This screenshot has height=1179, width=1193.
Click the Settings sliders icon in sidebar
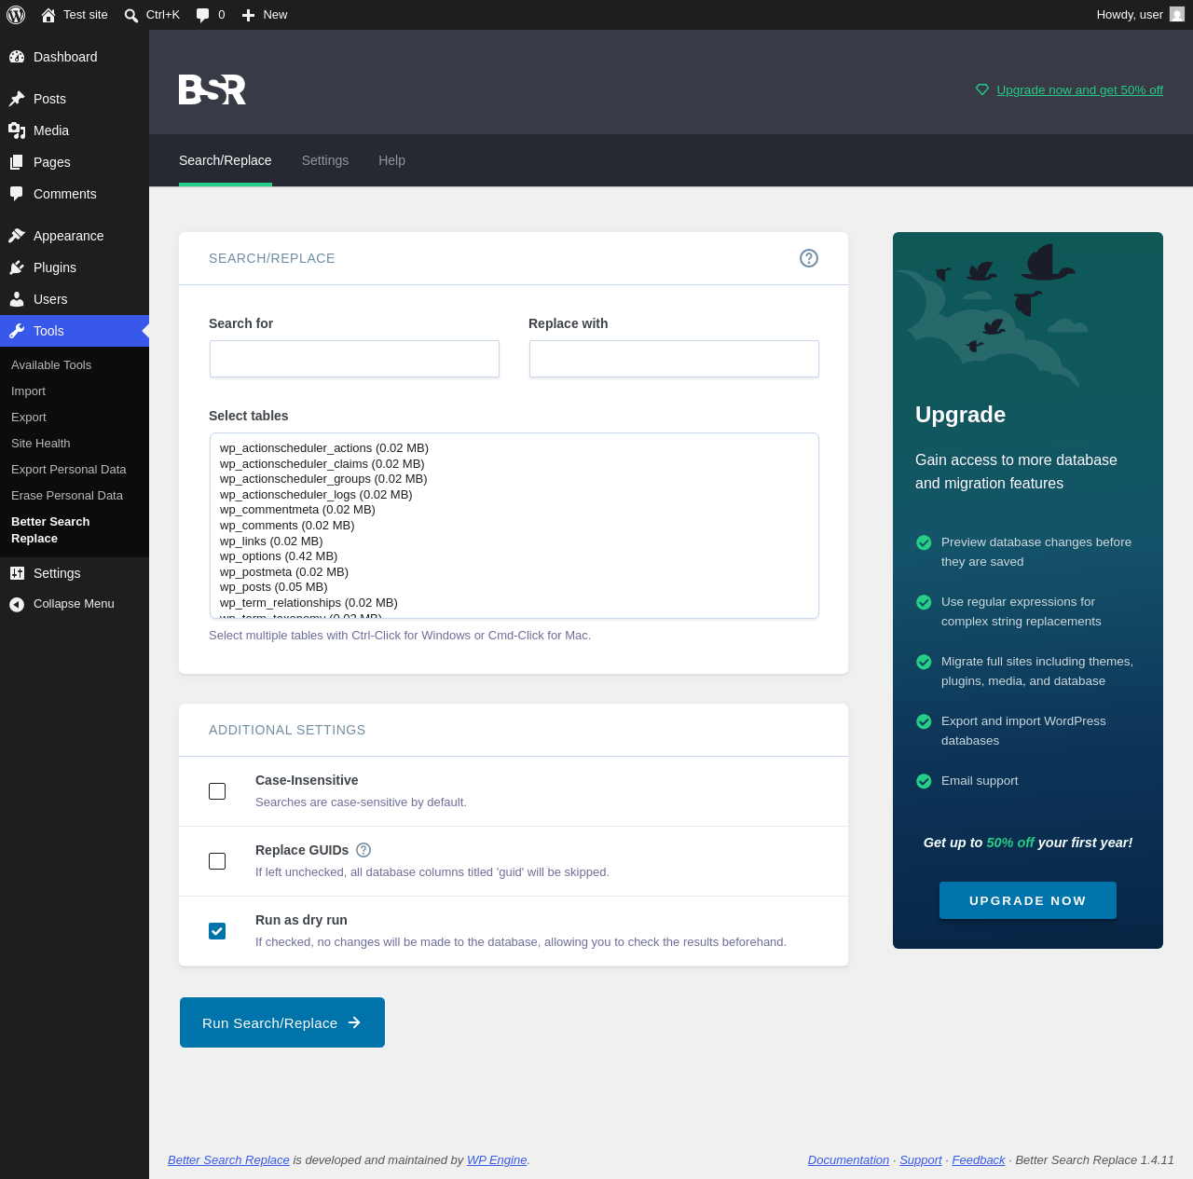(17, 573)
